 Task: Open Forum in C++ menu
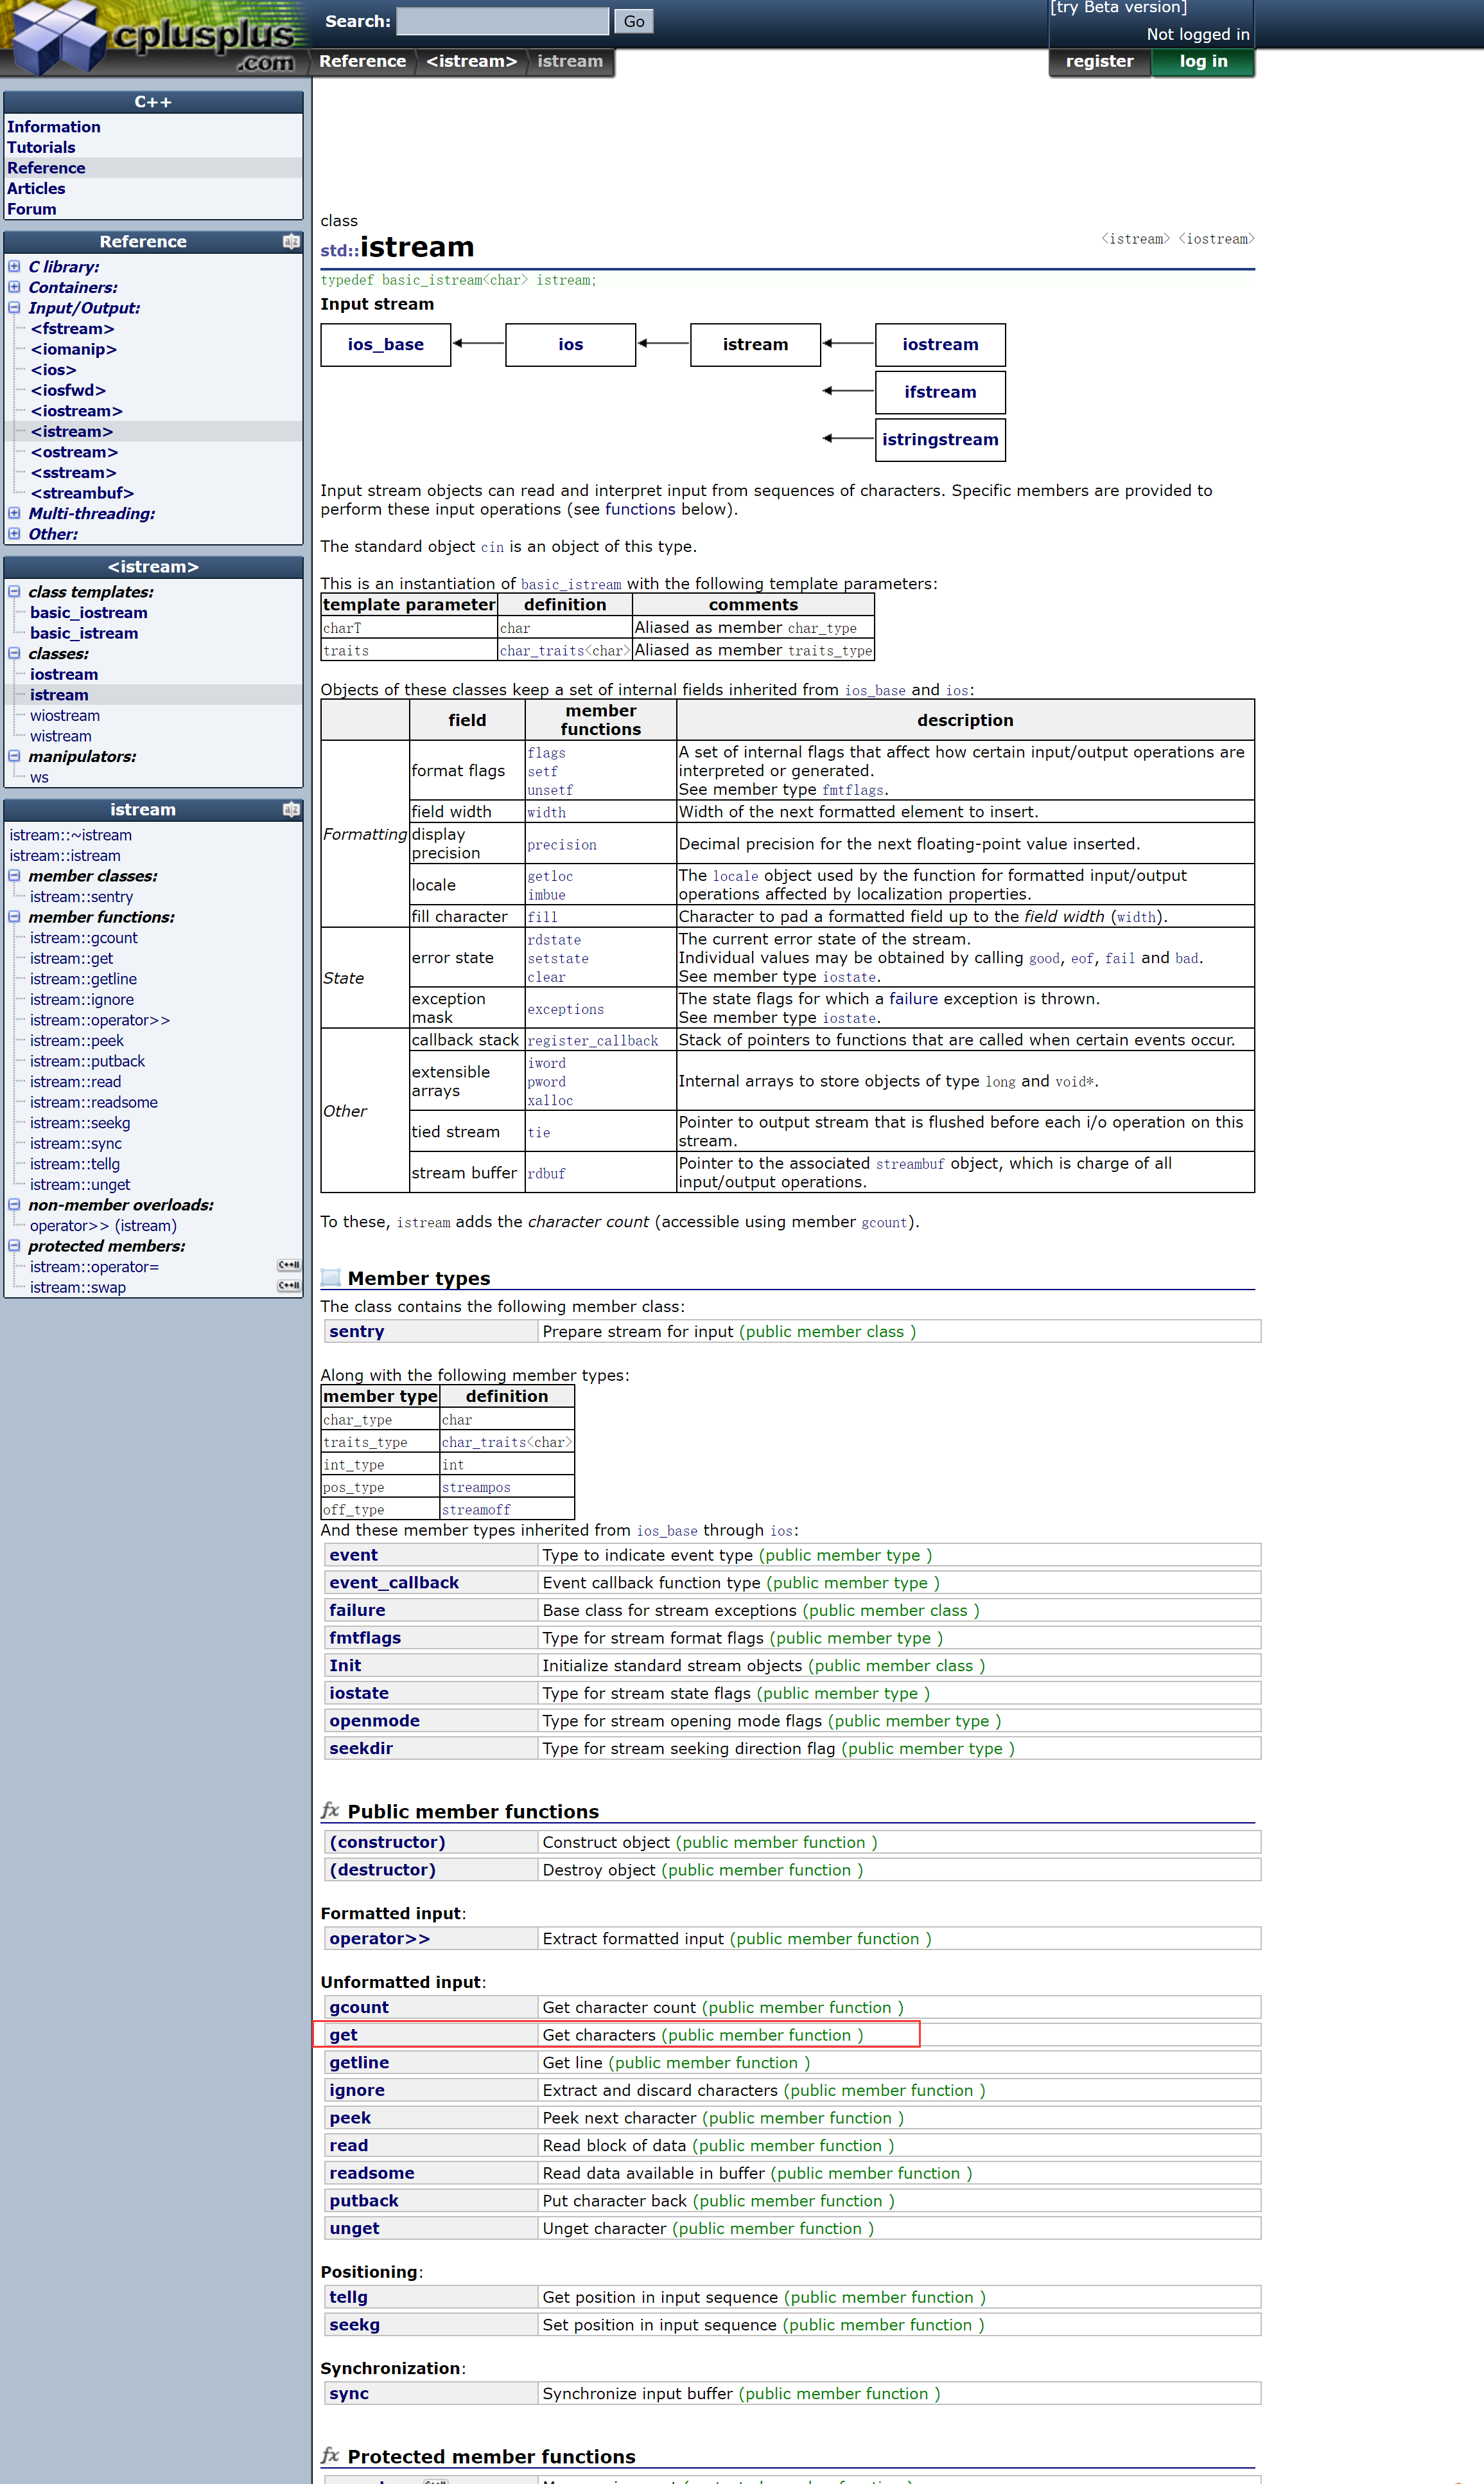tap(32, 209)
